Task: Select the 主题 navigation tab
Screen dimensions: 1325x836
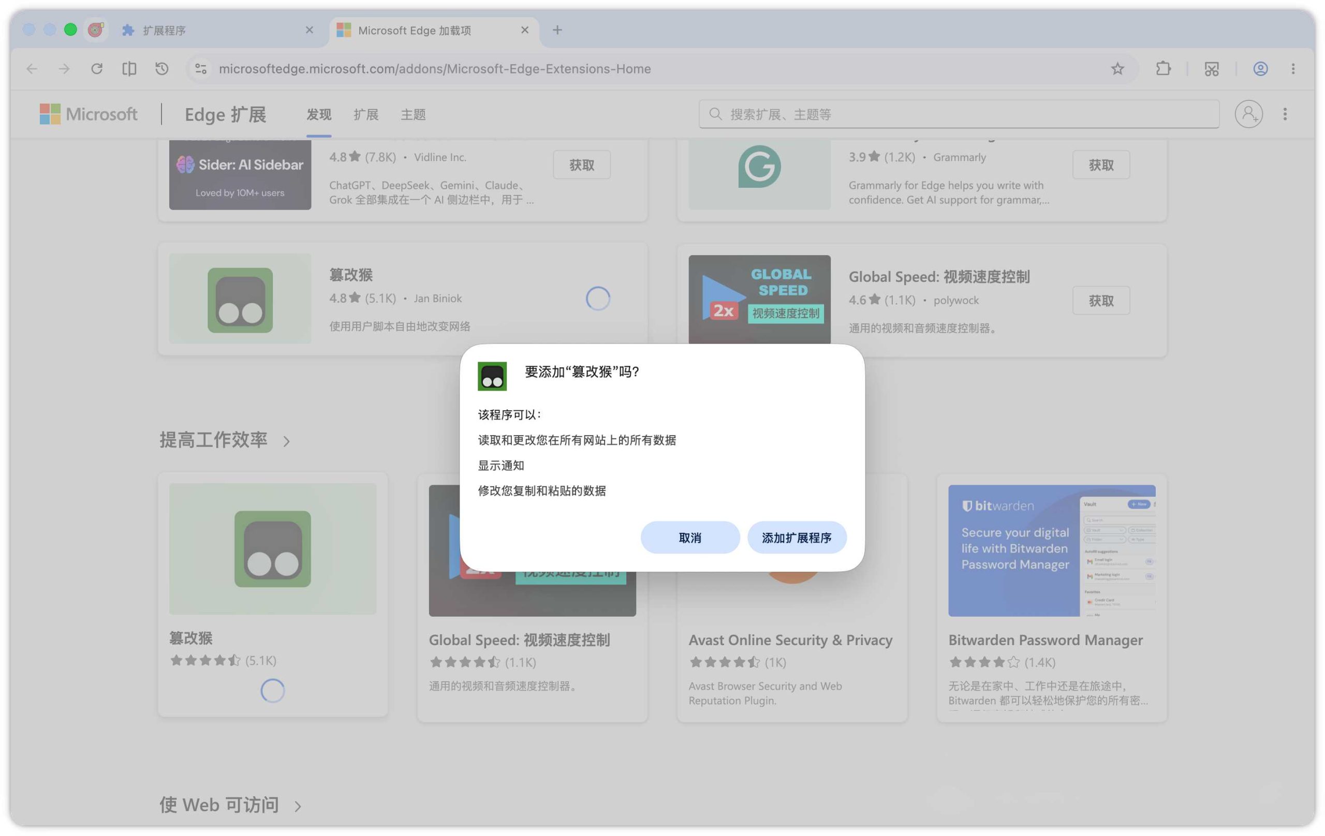Action: [413, 114]
